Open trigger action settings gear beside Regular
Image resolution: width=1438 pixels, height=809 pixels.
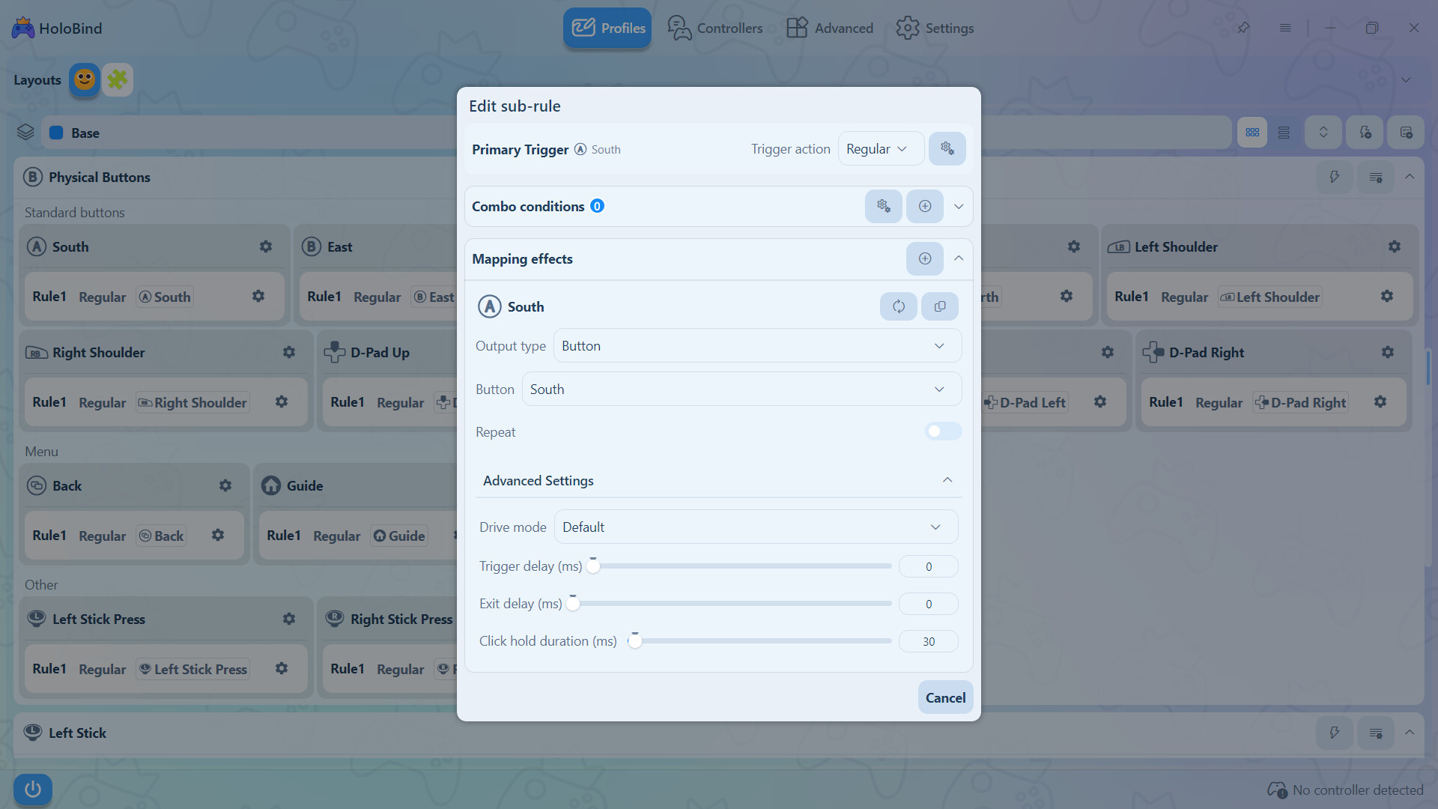[947, 148]
